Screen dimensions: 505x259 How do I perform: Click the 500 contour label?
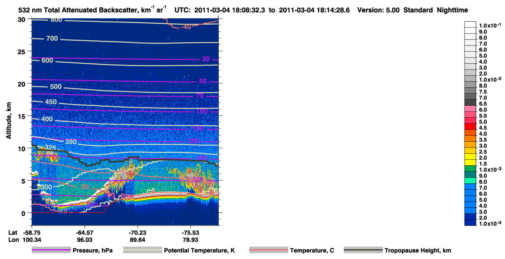(56, 86)
